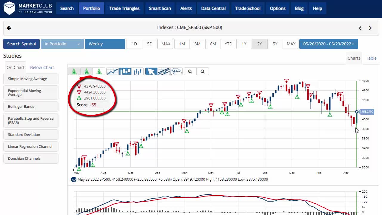Click the Search Symbol button
Screen dimensions: 382x215
[x=21, y=44]
